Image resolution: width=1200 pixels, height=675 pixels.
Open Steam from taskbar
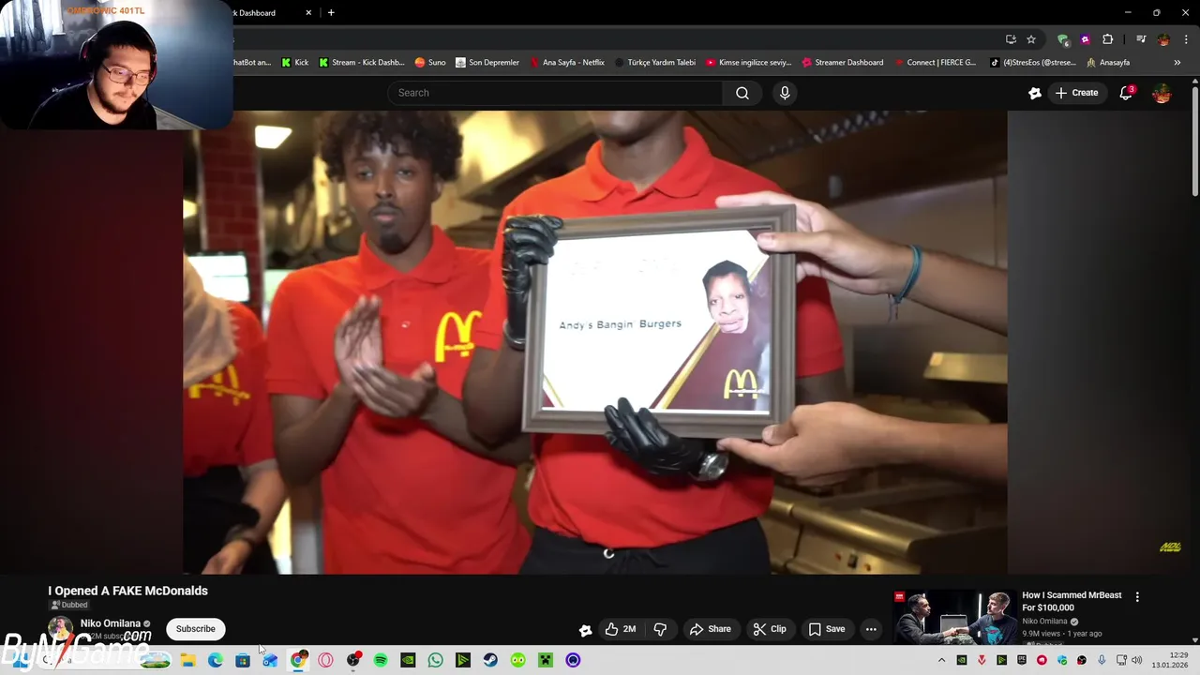[490, 661]
